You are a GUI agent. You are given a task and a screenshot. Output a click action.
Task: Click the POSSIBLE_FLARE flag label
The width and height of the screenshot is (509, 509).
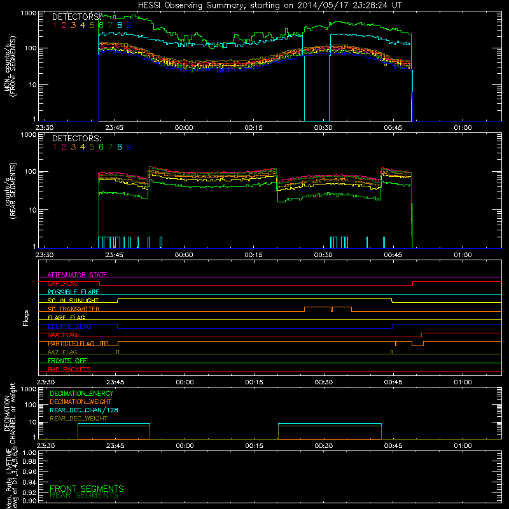(73, 292)
